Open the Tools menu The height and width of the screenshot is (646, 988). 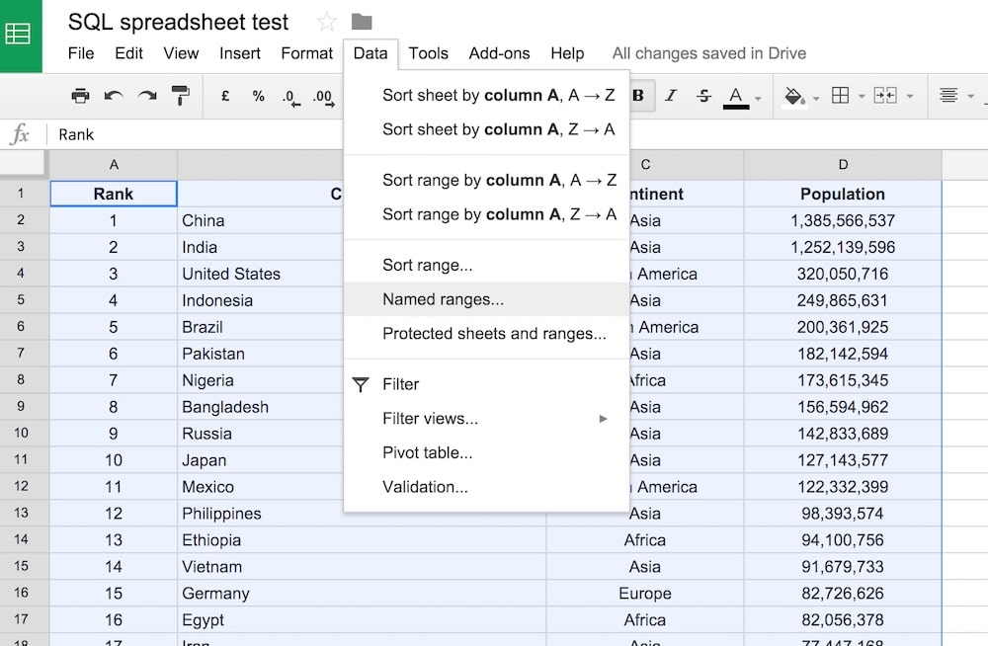click(428, 53)
